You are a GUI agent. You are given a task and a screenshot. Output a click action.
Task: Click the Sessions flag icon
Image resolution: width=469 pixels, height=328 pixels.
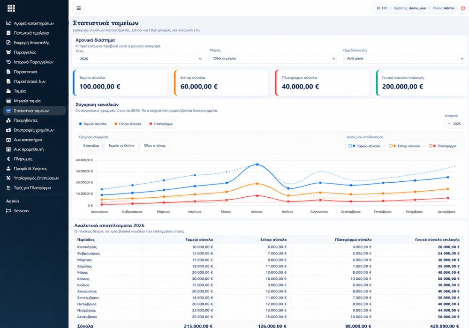8,210
